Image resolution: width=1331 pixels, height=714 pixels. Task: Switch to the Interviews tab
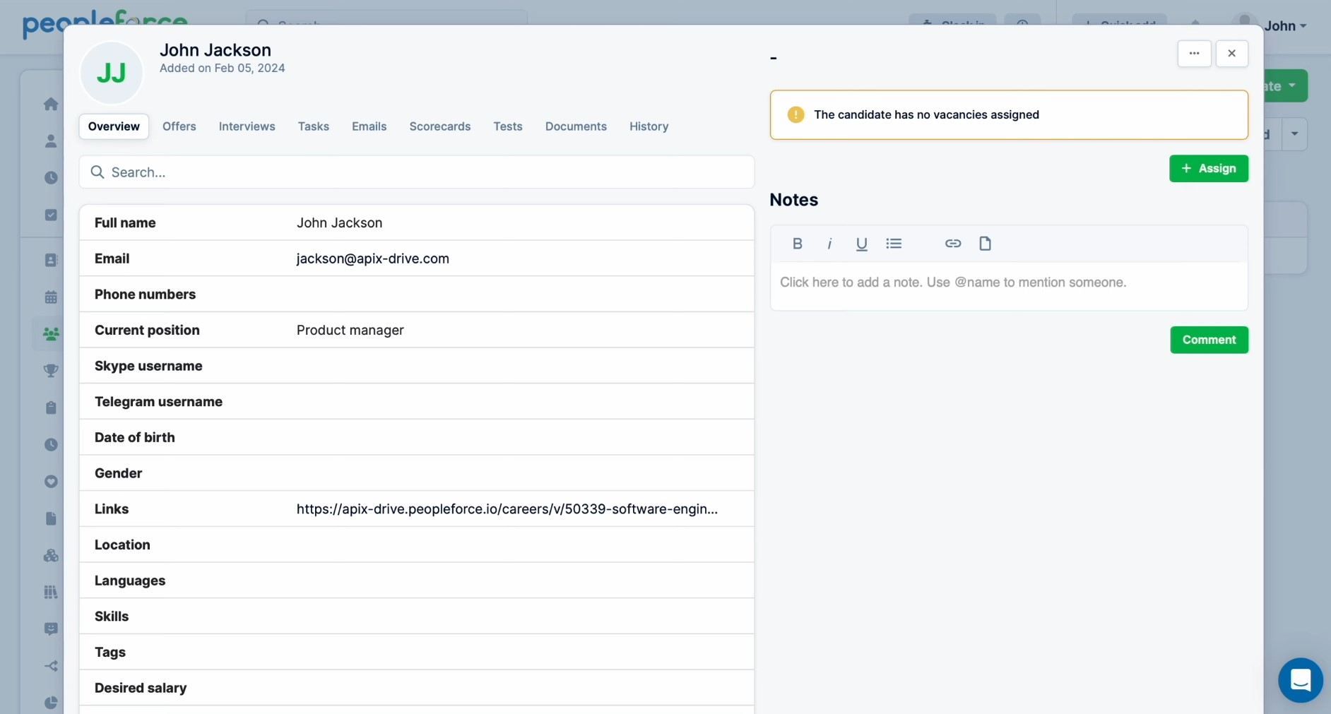coord(247,126)
